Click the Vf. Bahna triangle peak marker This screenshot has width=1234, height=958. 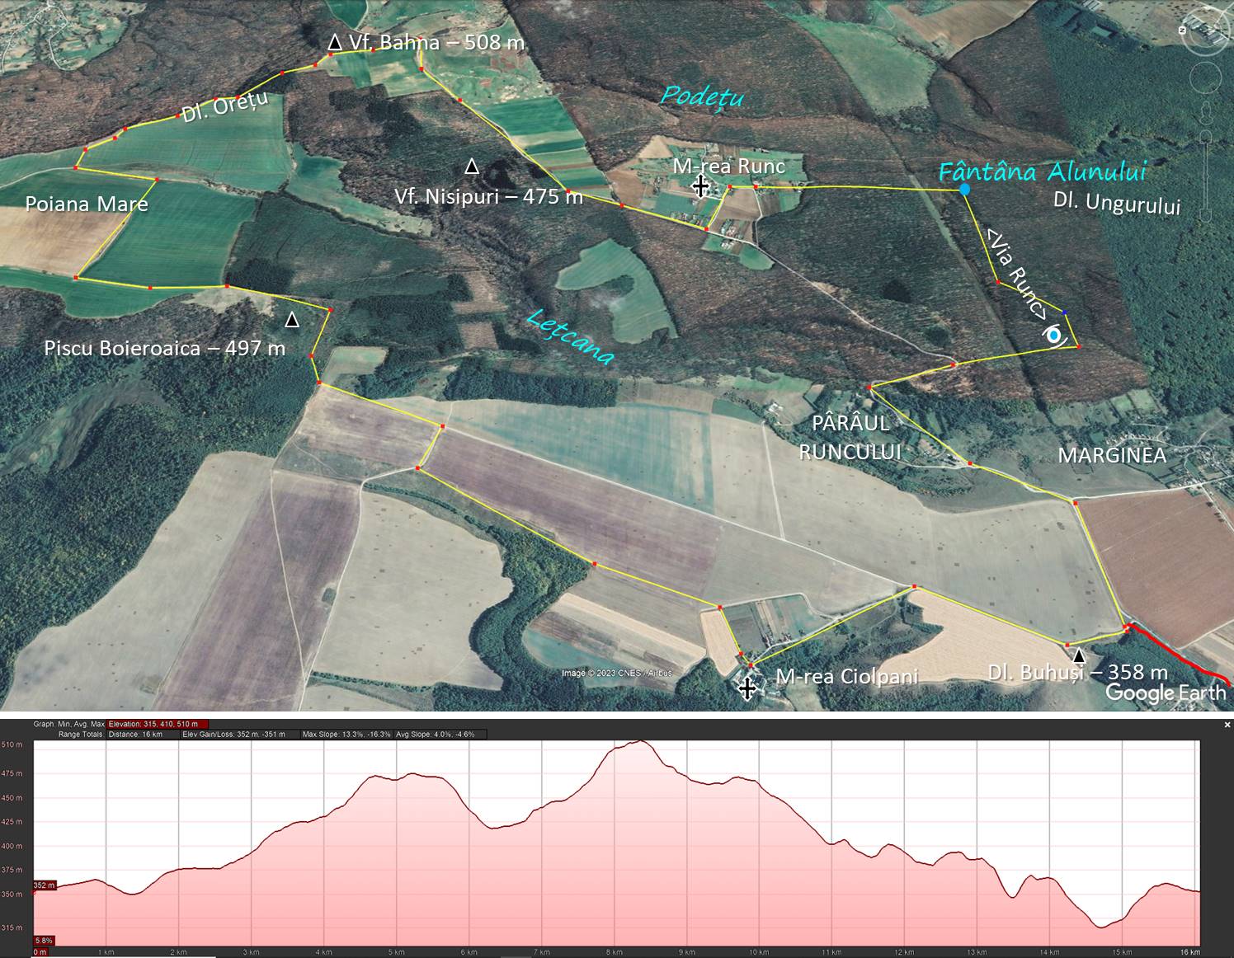(334, 42)
